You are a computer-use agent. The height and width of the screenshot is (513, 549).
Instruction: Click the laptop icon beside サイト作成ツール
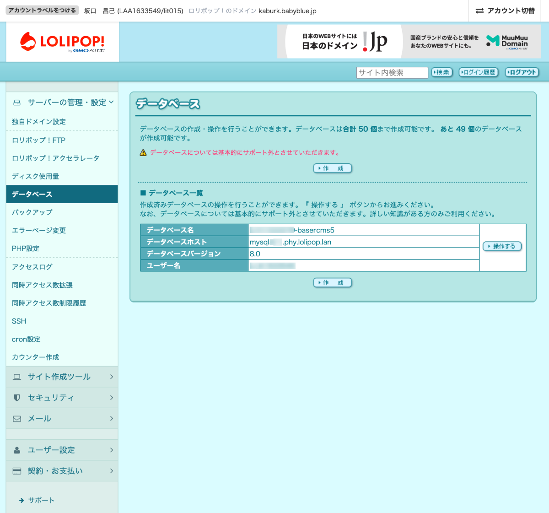tap(17, 377)
